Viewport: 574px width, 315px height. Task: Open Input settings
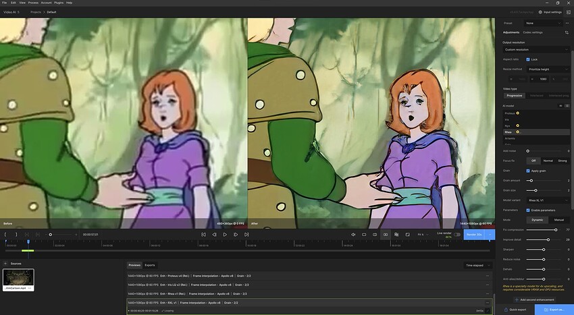pos(550,12)
